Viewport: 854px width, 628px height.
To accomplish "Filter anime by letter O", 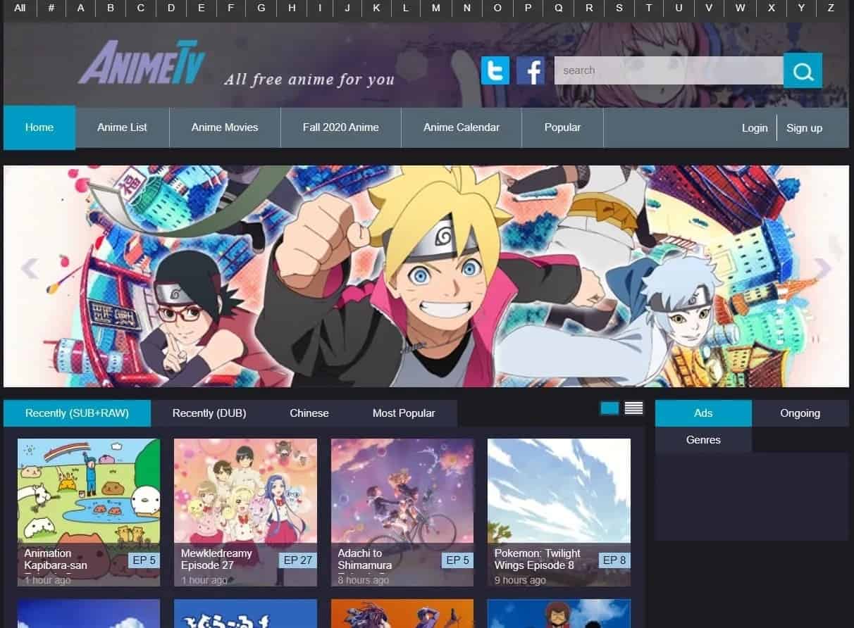I will pyautogui.click(x=497, y=8).
